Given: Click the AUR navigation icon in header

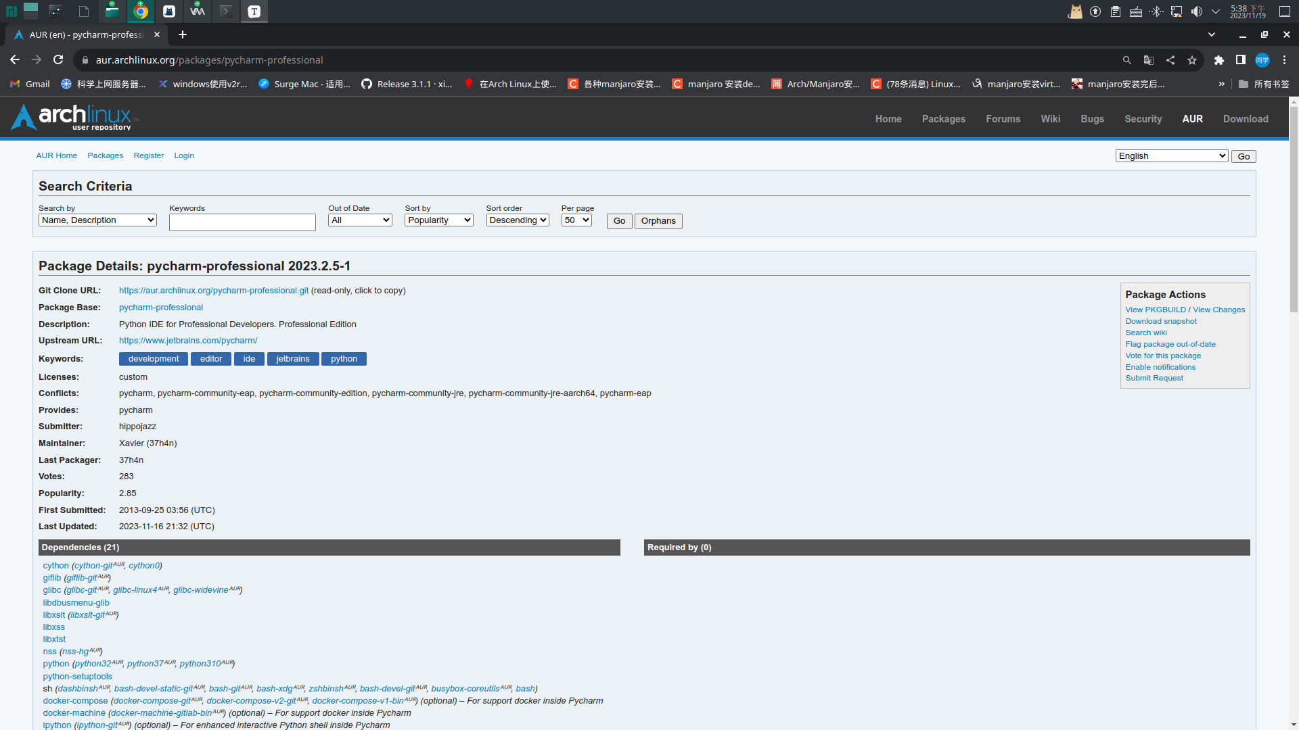Looking at the screenshot, I should point(1192,118).
